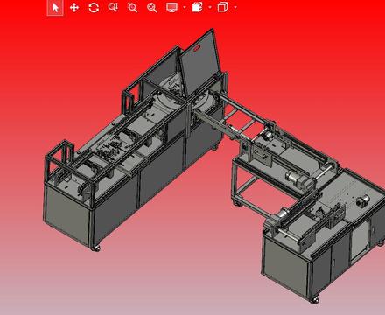Click the zoom-to-fit magnifier icon
The height and width of the screenshot is (315, 385).
click(x=152, y=8)
